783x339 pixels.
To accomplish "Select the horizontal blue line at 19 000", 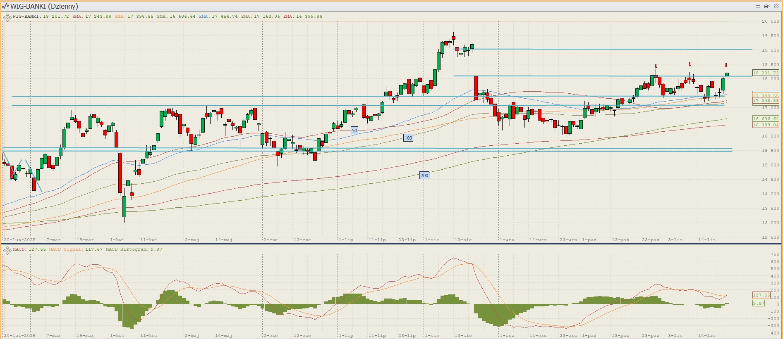I will tap(612, 49).
